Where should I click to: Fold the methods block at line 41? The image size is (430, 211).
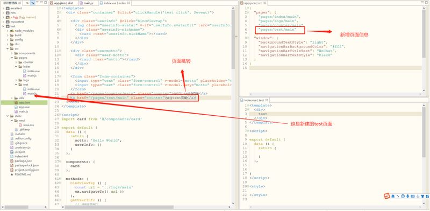60,179
